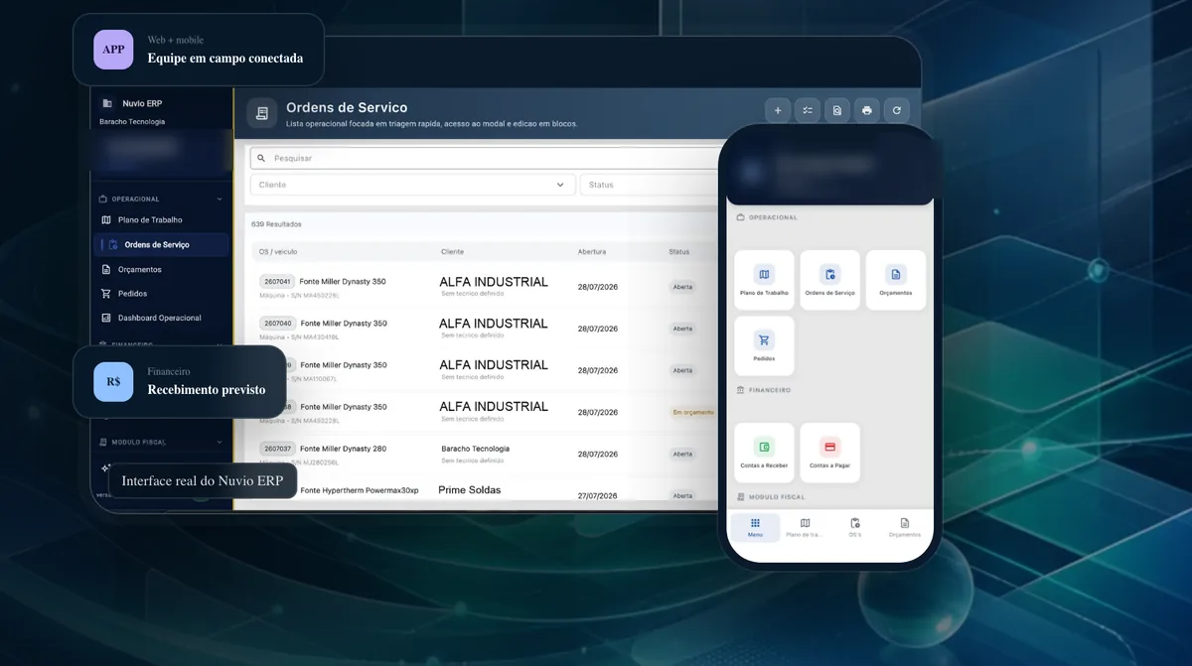Click the Status column header in the table

coord(678,252)
